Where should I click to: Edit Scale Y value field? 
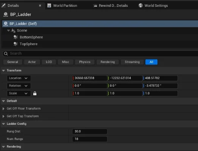point(125,93)
